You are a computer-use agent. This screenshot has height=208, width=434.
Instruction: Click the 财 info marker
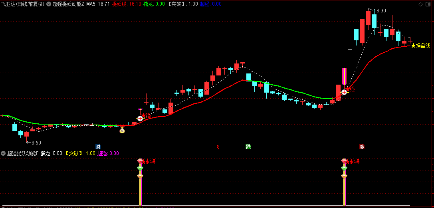pos(98,147)
